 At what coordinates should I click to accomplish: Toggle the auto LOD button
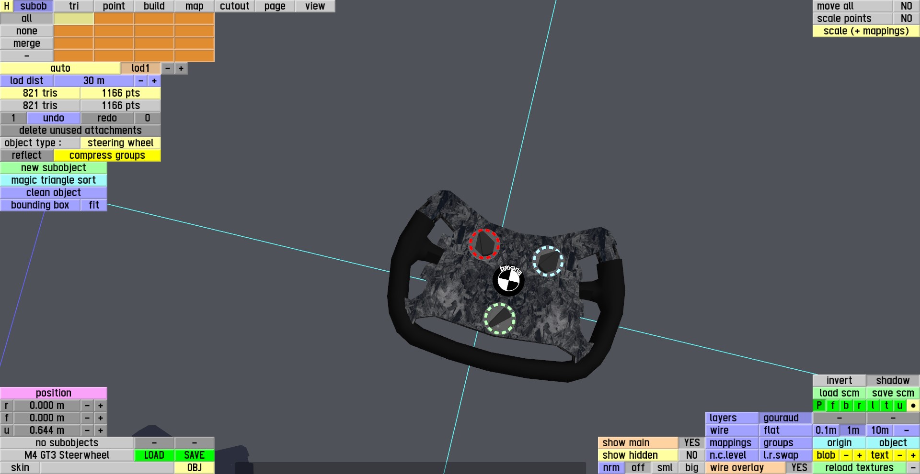60,68
